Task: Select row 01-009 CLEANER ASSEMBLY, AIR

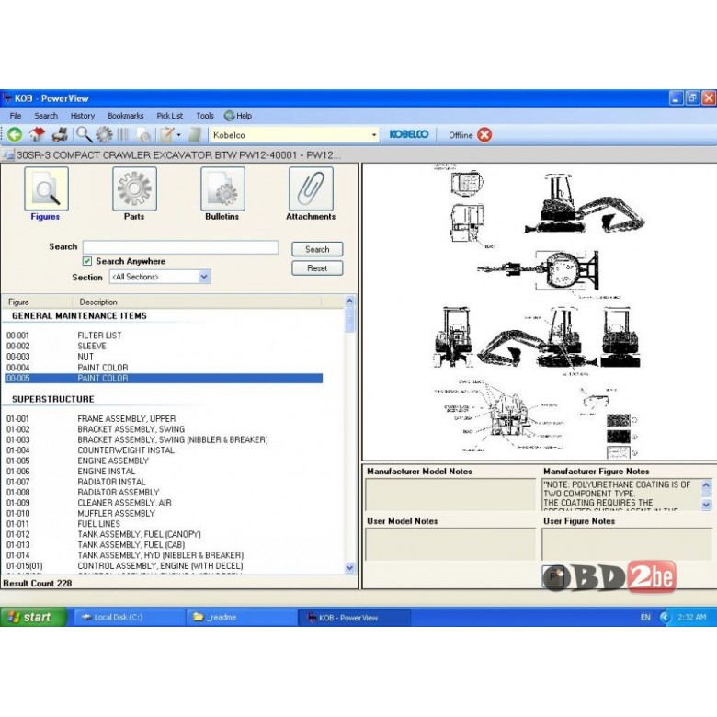Action: click(x=164, y=503)
